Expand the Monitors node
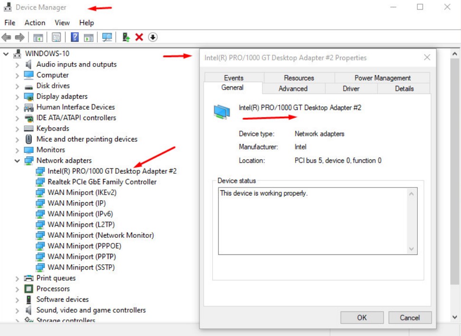461x336 pixels. tap(17, 150)
